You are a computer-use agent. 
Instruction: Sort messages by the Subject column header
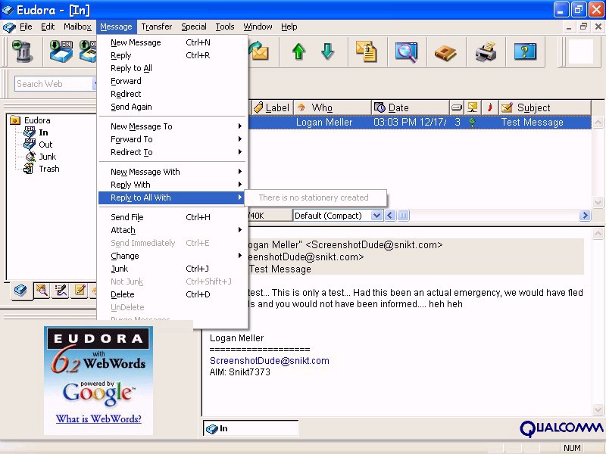545,107
